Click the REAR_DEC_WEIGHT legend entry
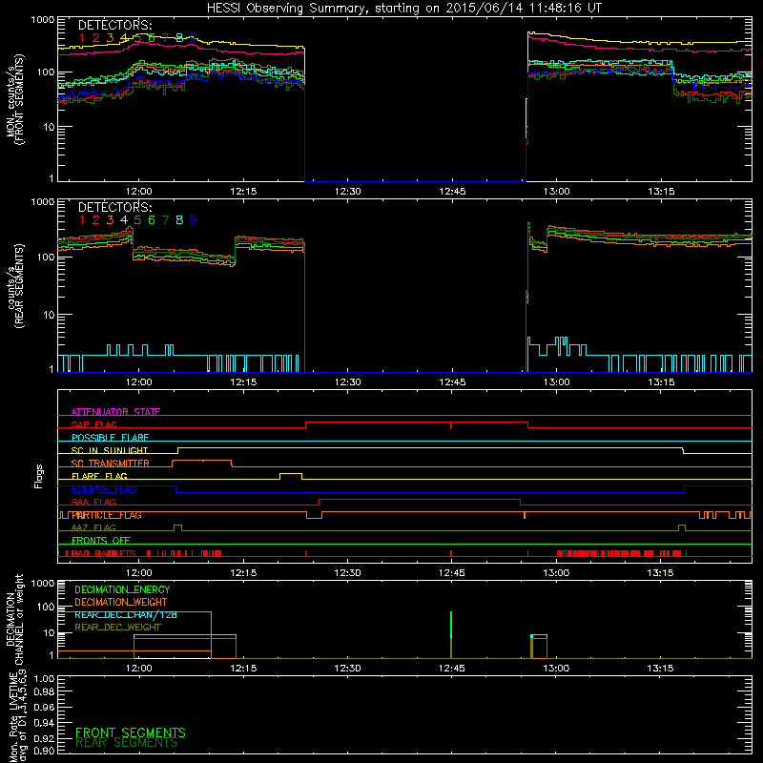 pyautogui.click(x=117, y=628)
